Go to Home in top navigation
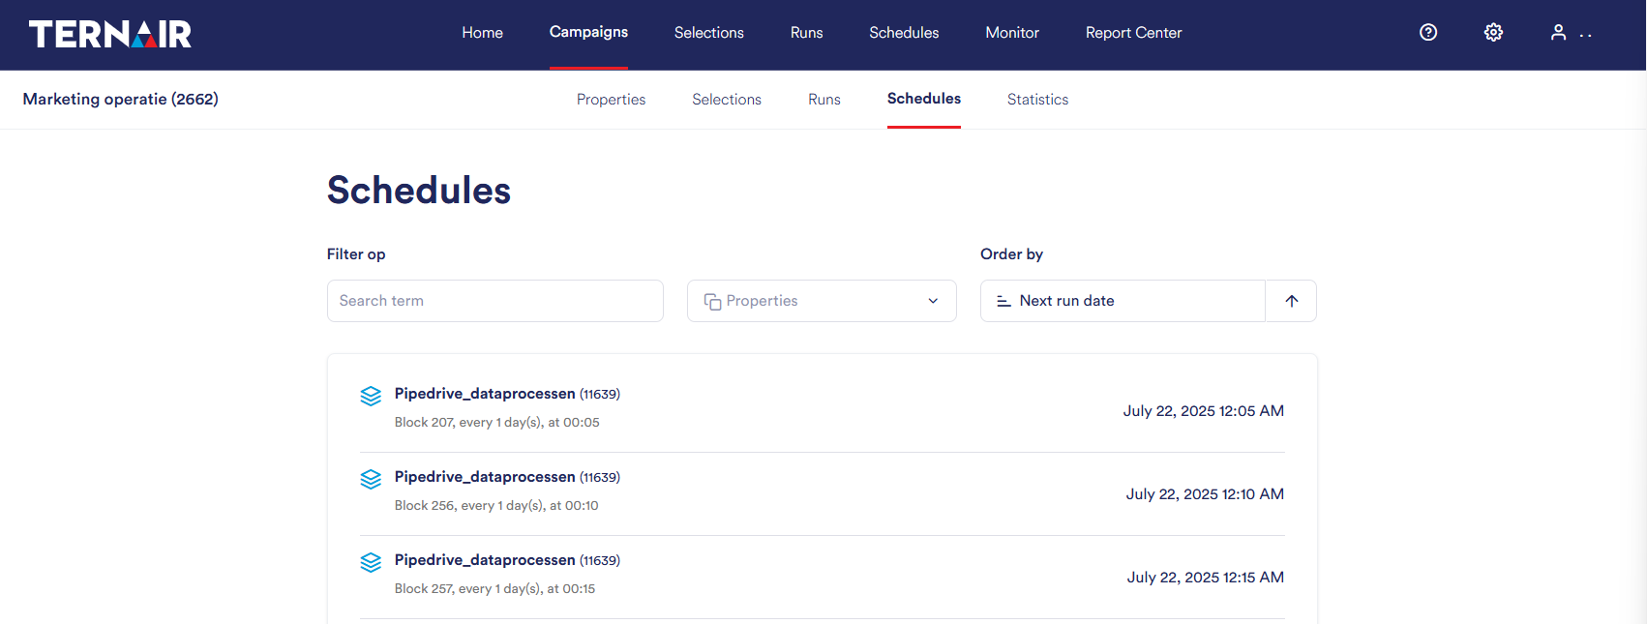Screen dimensions: 1647x624 482,33
